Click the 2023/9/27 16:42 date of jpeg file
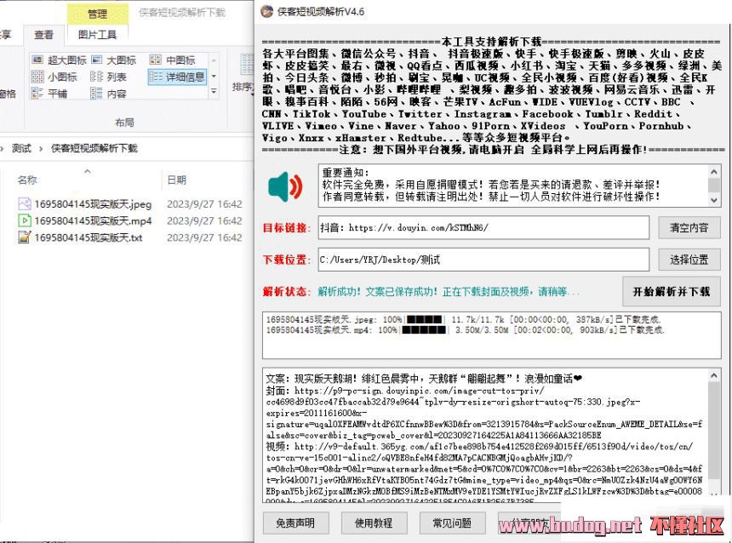Viewport: 732px width, 543px height. (x=204, y=204)
